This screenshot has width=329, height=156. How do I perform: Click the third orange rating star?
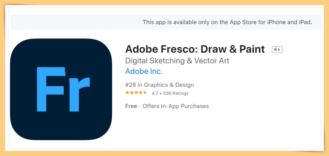tap(136, 93)
